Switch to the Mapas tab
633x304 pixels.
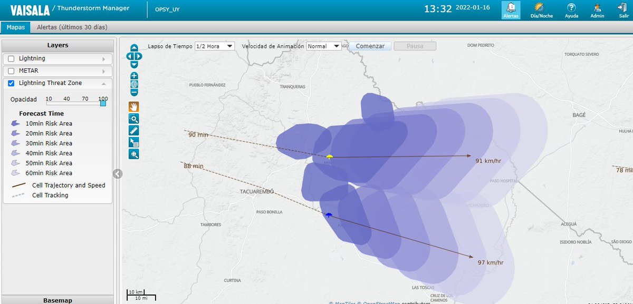15,27
